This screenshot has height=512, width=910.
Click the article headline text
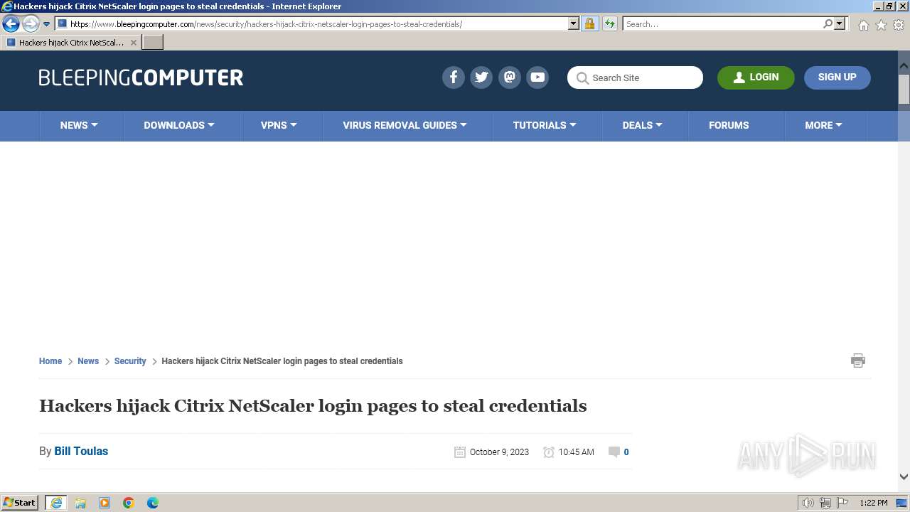[313, 406]
